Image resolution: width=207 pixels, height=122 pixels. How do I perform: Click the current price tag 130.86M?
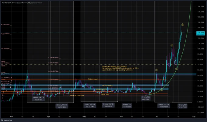tap(201, 33)
